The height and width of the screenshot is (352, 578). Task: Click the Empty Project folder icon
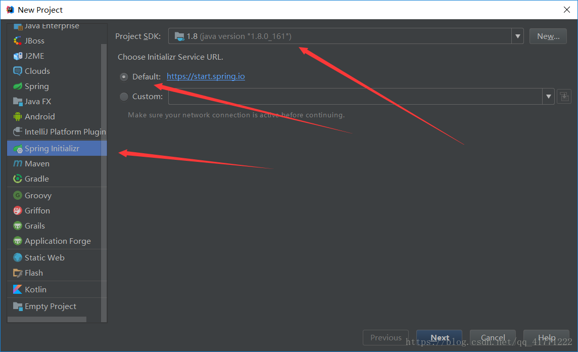(18, 306)
